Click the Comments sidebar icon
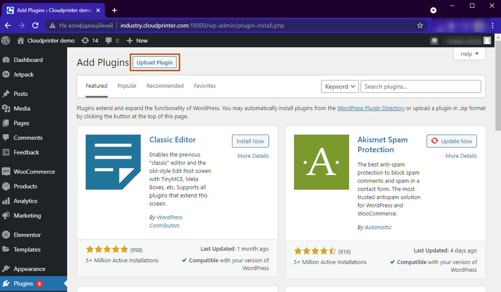The width and height of the screenshot is (501, 292). [6, 138]
